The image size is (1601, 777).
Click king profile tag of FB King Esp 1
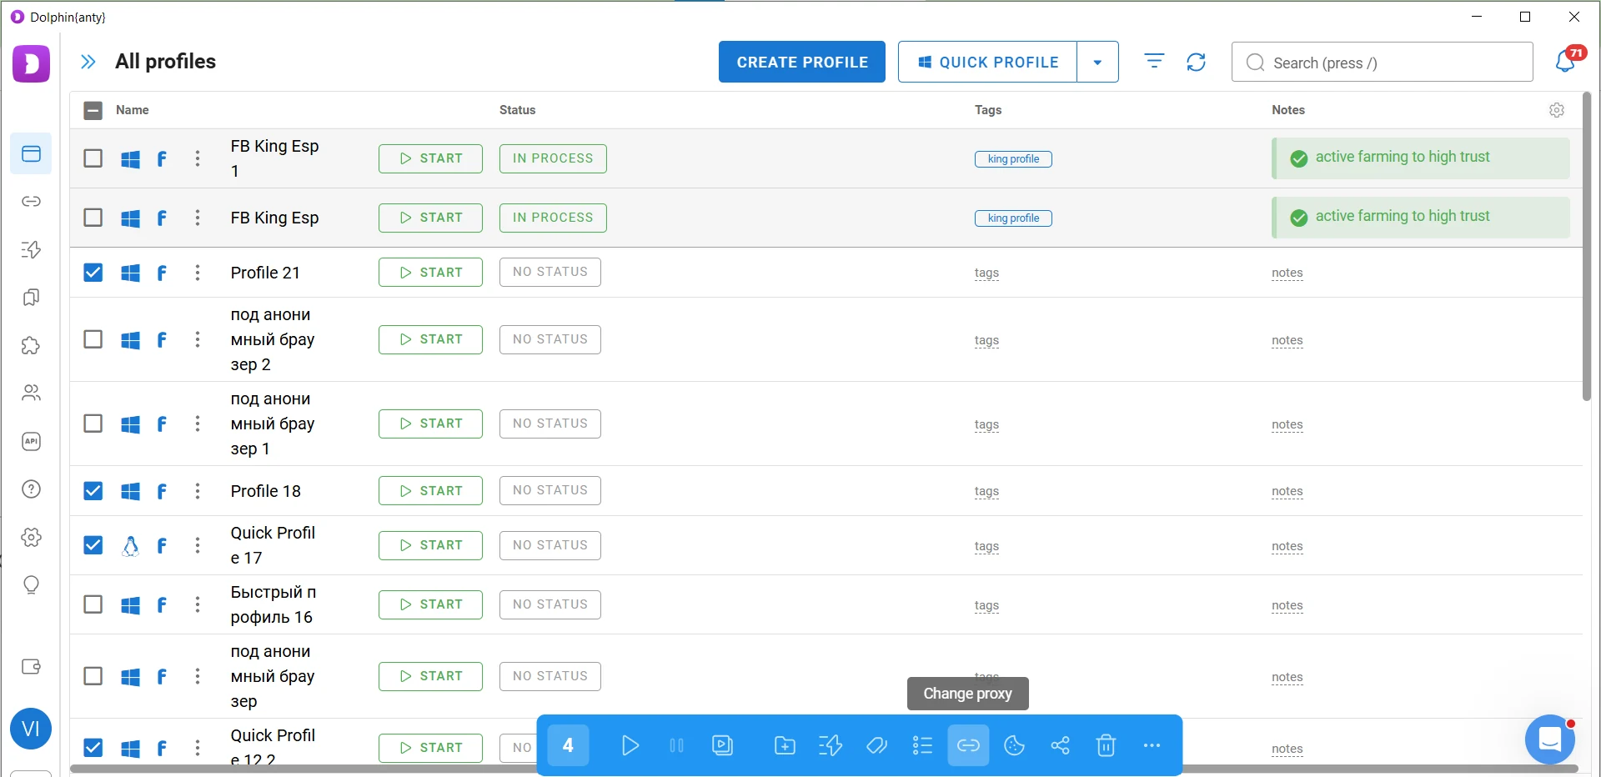pyautogui.click(x=1013, y=158)
